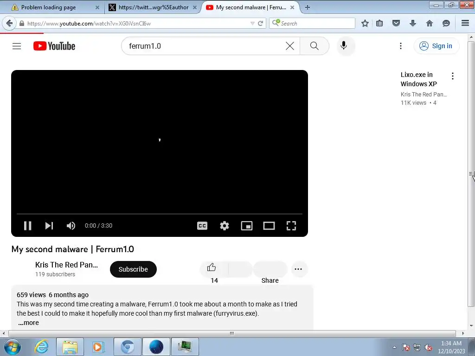Close the My second malware tab
The image size is (475, 356).
tap(292, 7)
